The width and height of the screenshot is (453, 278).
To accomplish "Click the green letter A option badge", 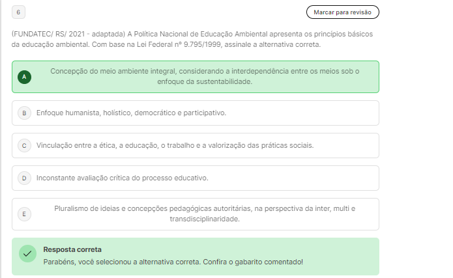I will (24, 77).
